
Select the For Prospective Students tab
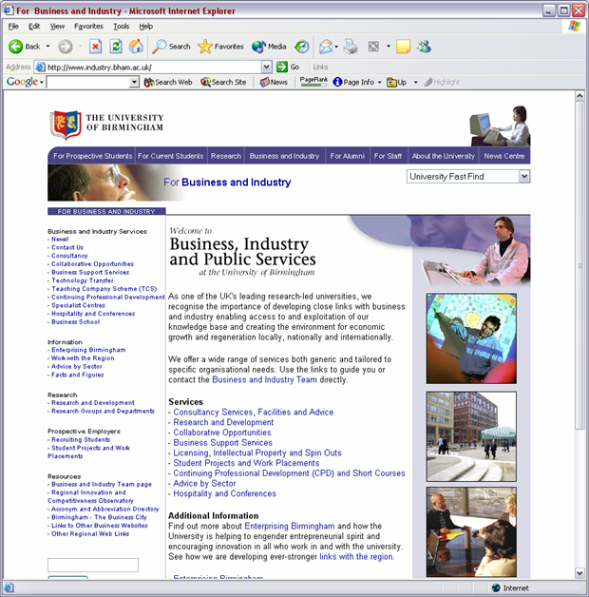click(x=92, y=156)
